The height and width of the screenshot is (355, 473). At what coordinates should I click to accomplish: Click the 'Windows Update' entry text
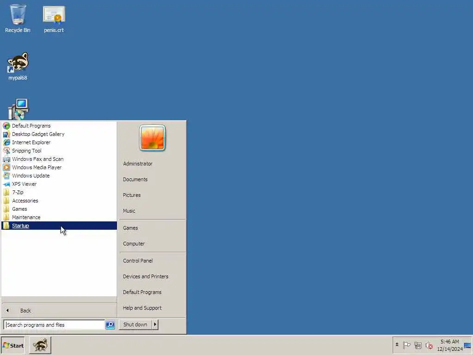[31, 176]
